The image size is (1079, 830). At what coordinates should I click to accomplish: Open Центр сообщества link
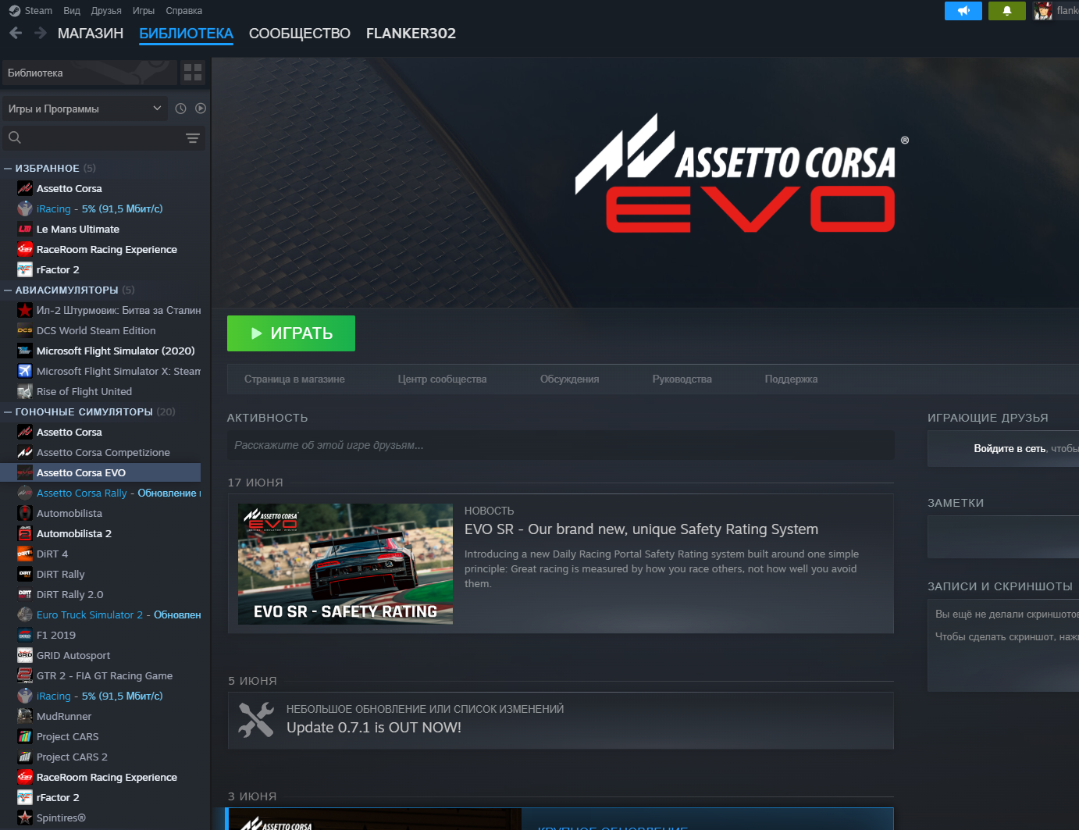(x=442, y=379)
